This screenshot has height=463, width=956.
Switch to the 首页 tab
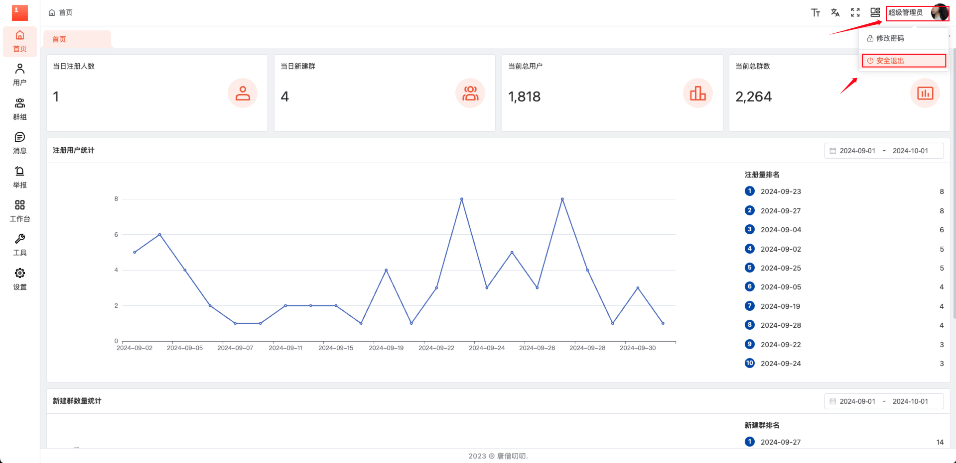59,39
